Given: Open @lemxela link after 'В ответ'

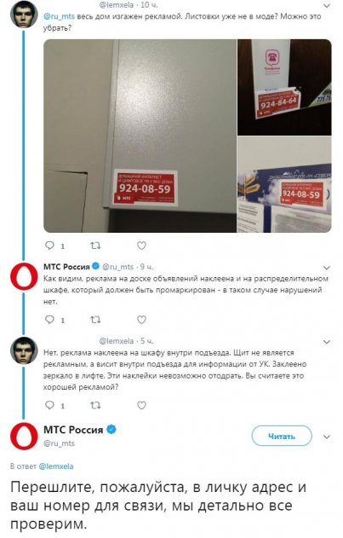Looking at the screenshot, I should [56, 466].
